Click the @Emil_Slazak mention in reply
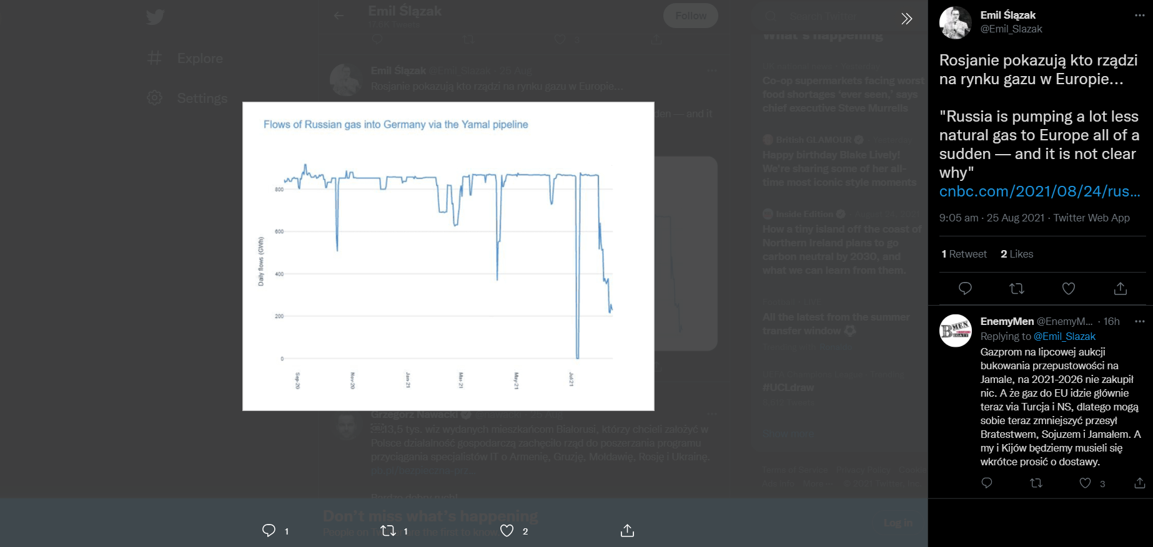 pos(1064,336)
